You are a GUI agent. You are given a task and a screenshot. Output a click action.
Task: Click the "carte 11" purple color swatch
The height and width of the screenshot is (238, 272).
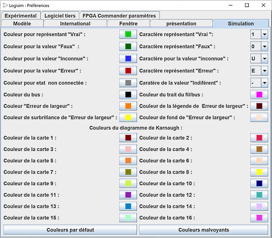coord(128,195)
